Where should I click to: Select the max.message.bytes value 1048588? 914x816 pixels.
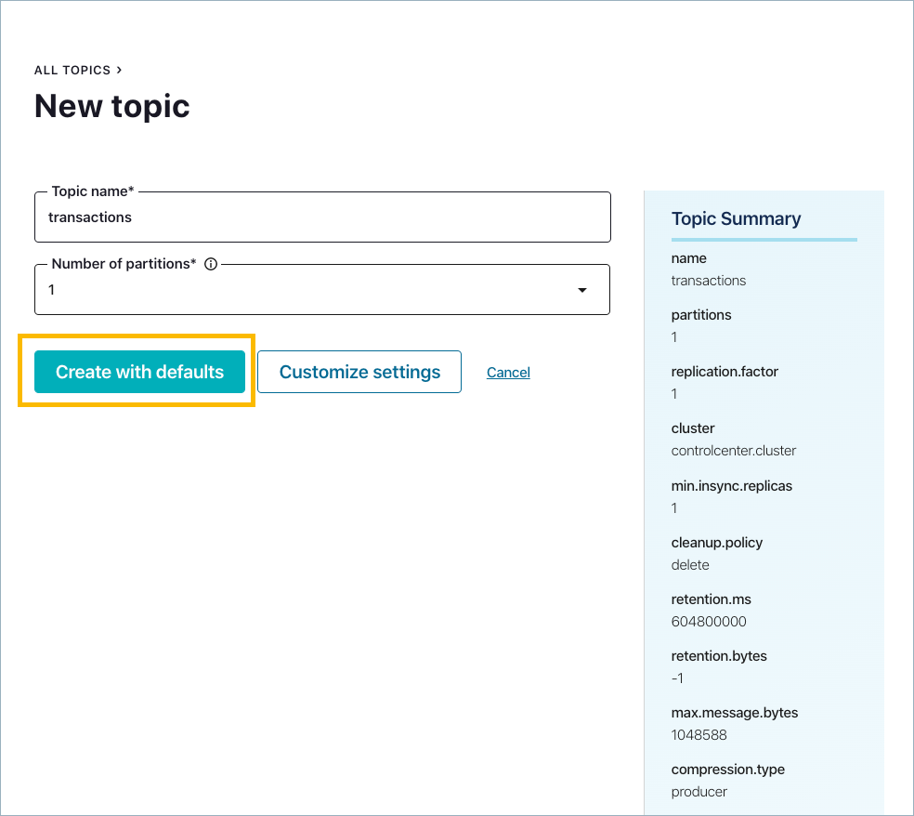699,735
